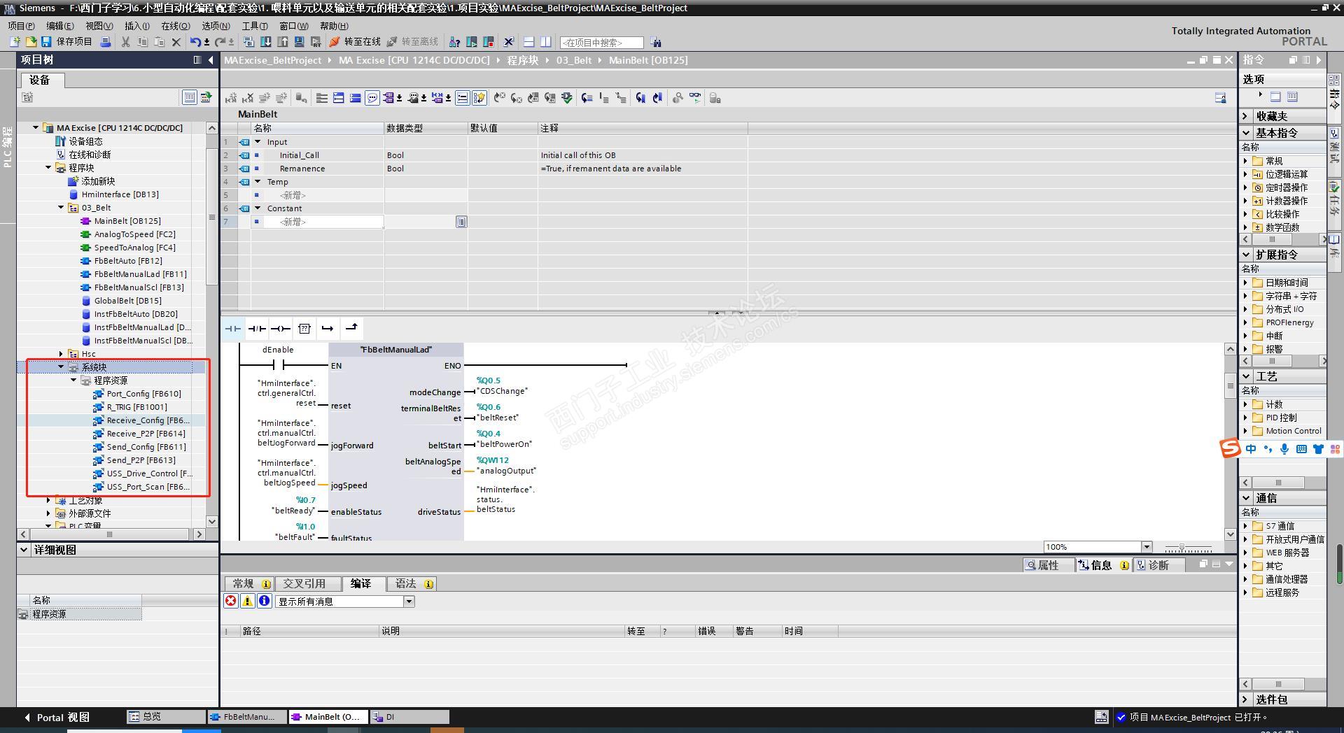Delete the selection with the X icon
Screen dimensions: 1344x733
coord(176,42)
